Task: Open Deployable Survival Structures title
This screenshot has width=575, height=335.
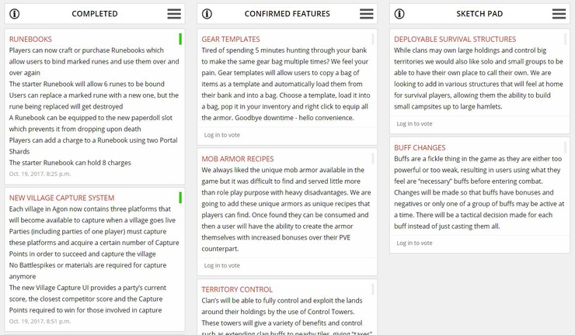Action: point(455,40)
